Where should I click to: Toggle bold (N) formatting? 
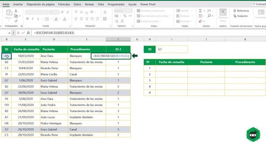tap(27, 19)
